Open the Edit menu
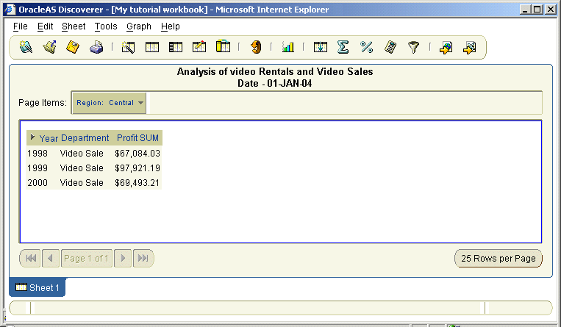Viewport: 561px width, 327px height. pyautogui.click(x=45, y=26)
